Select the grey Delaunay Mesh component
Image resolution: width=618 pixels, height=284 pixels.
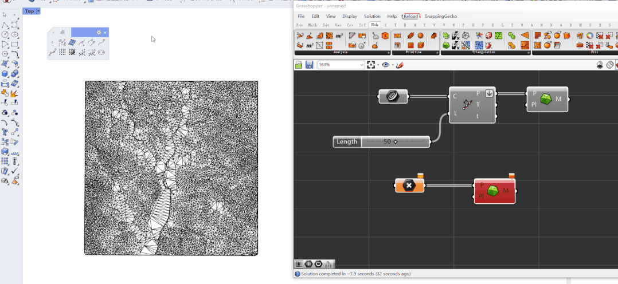coord(547,99)
